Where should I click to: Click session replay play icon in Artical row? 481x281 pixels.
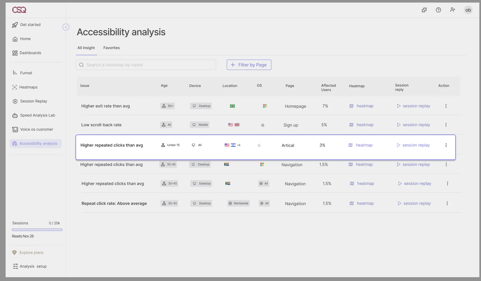click(x=398, y=145)
